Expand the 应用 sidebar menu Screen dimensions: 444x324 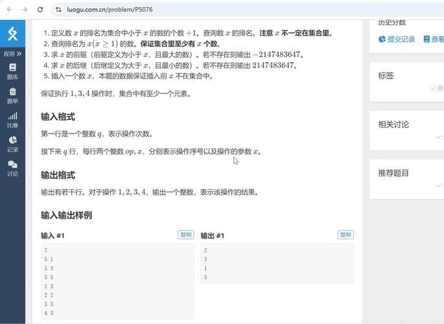point(12,54)
